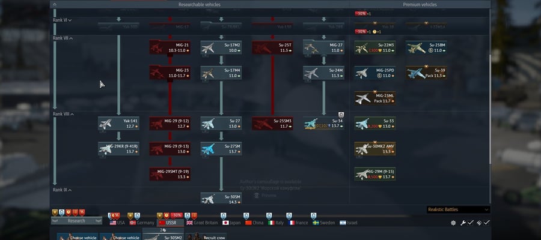Click the -30% discount badge above USSR
The height and width of the screenshot is (240, 541).
(176, 215)
